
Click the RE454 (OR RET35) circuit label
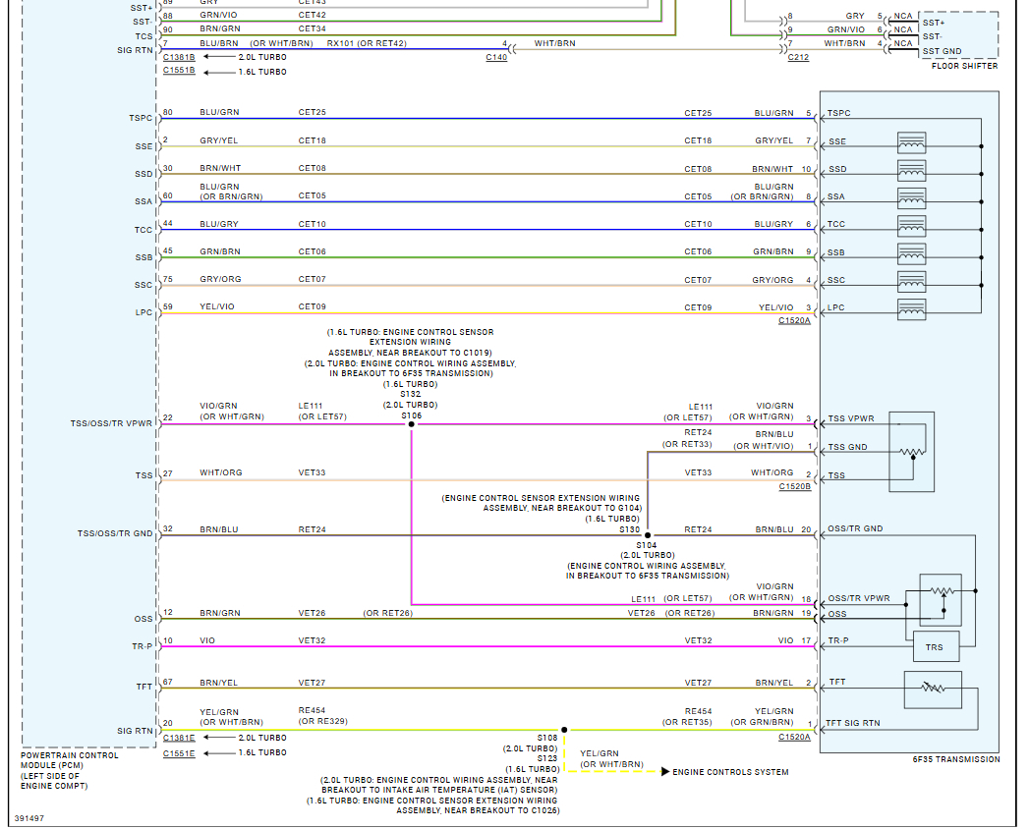687,717
